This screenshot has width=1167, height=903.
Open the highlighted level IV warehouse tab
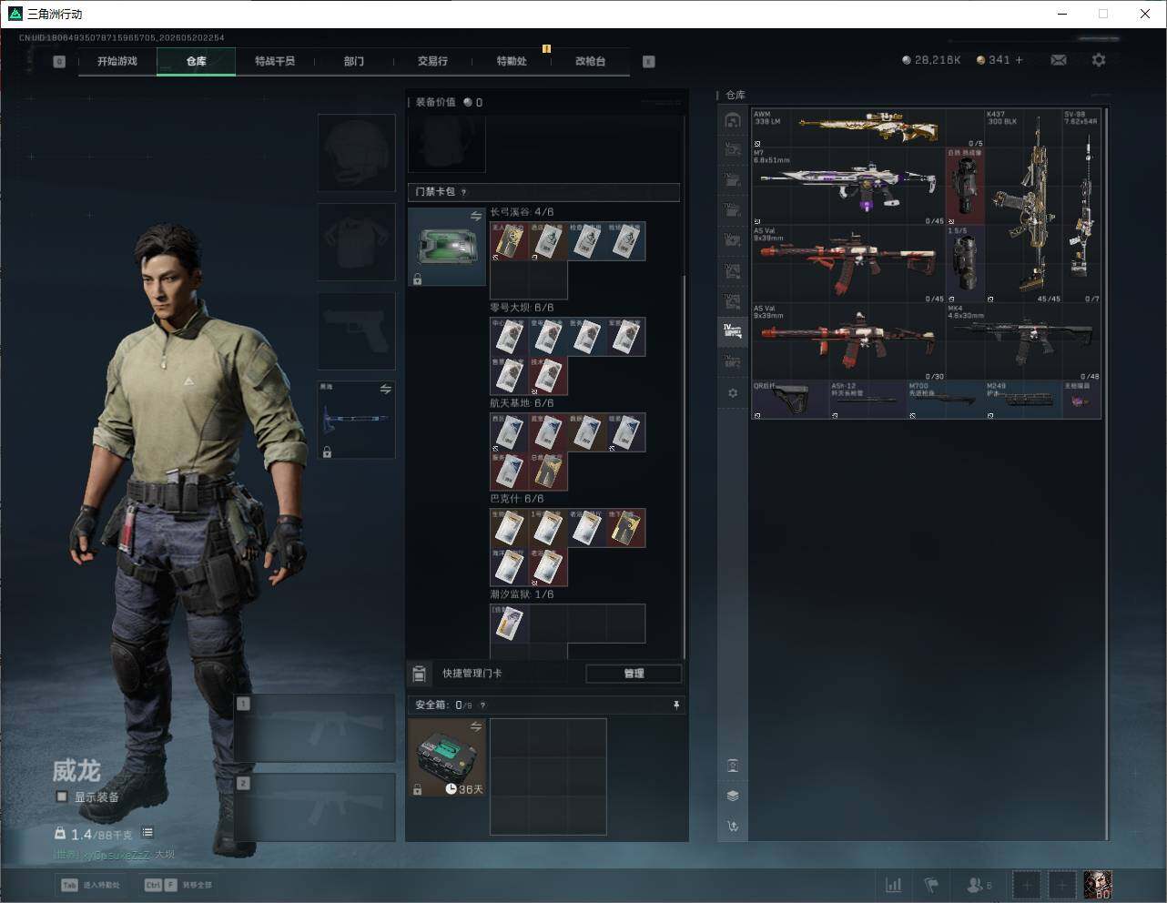coord(733,331)
